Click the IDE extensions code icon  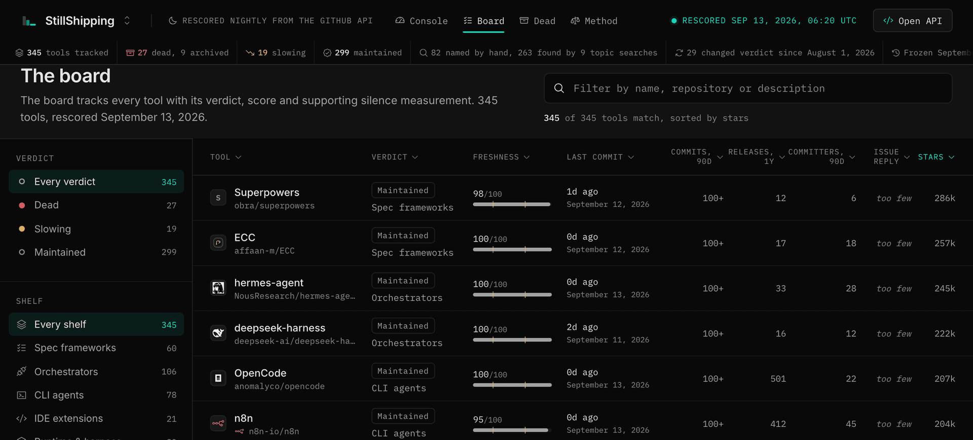point(21,418)
